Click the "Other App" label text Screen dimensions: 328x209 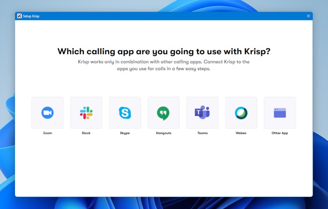(x=280, y=133)
